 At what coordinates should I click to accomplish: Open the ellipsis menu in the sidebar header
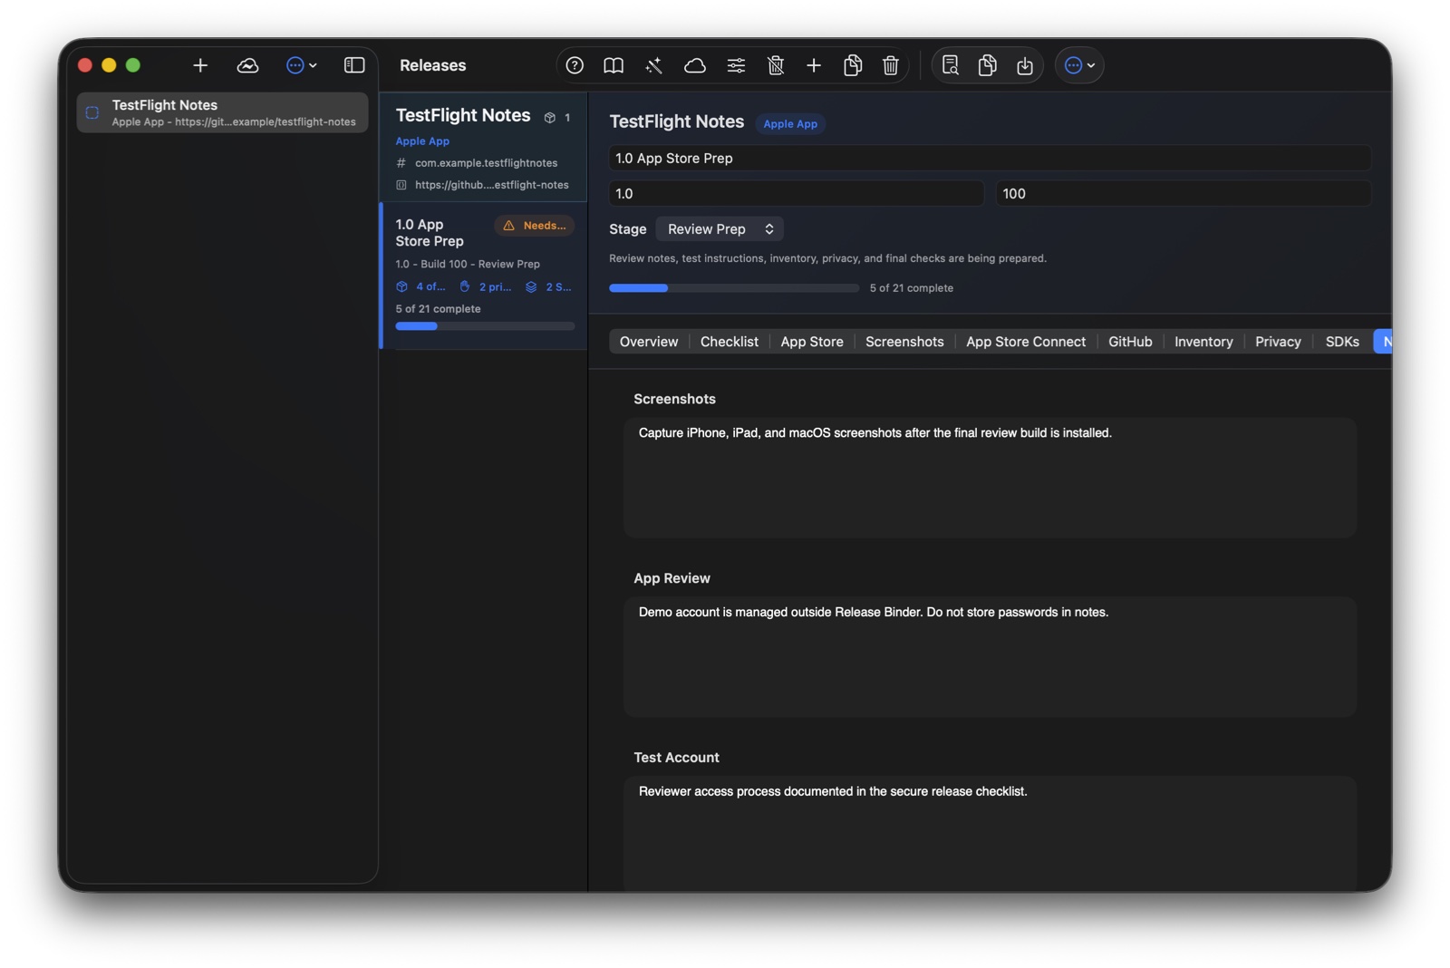point(301,65)
